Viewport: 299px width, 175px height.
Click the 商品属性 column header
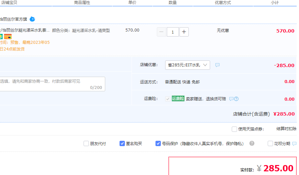pyautogui.click(x=82, y=2)
